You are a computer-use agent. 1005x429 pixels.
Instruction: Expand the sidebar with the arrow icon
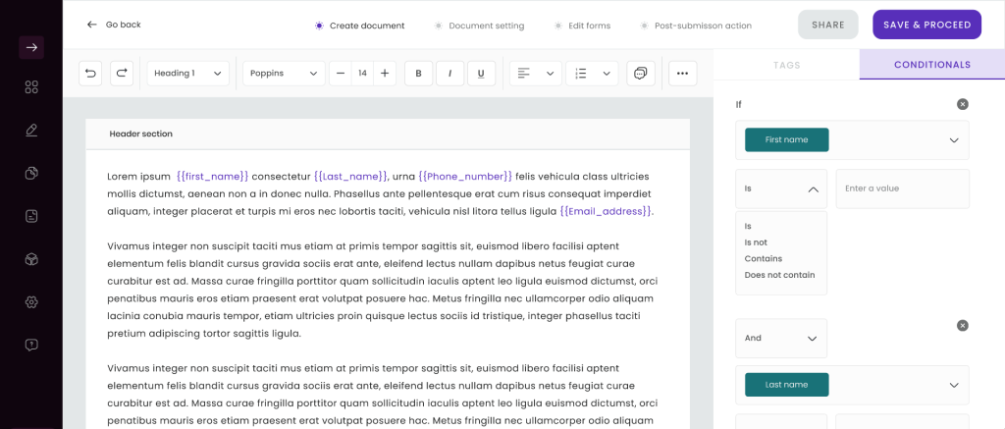[31, 47]
